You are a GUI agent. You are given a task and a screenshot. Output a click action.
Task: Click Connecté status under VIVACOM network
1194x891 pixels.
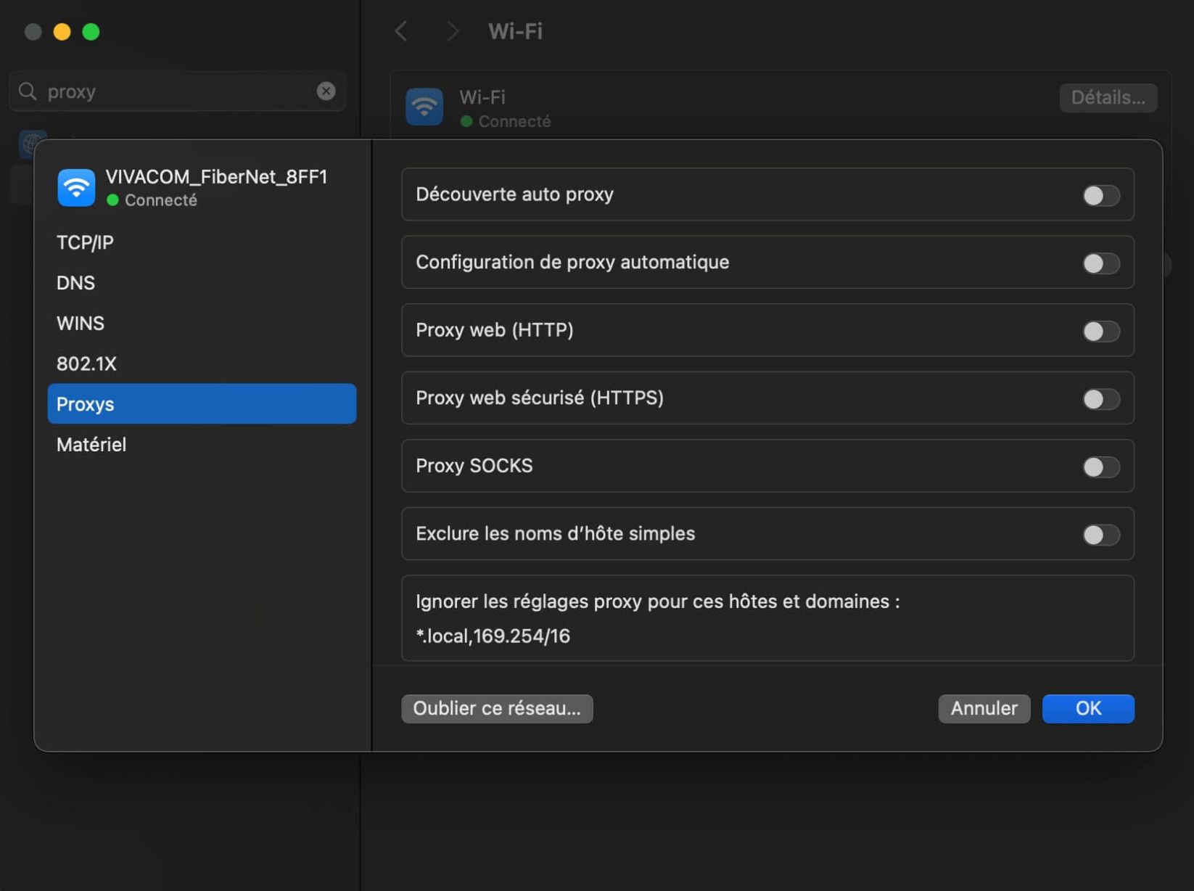point(161,200)
